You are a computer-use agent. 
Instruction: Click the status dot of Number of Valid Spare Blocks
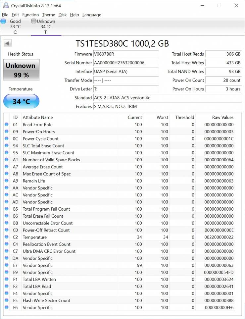[x=7, y=160]
